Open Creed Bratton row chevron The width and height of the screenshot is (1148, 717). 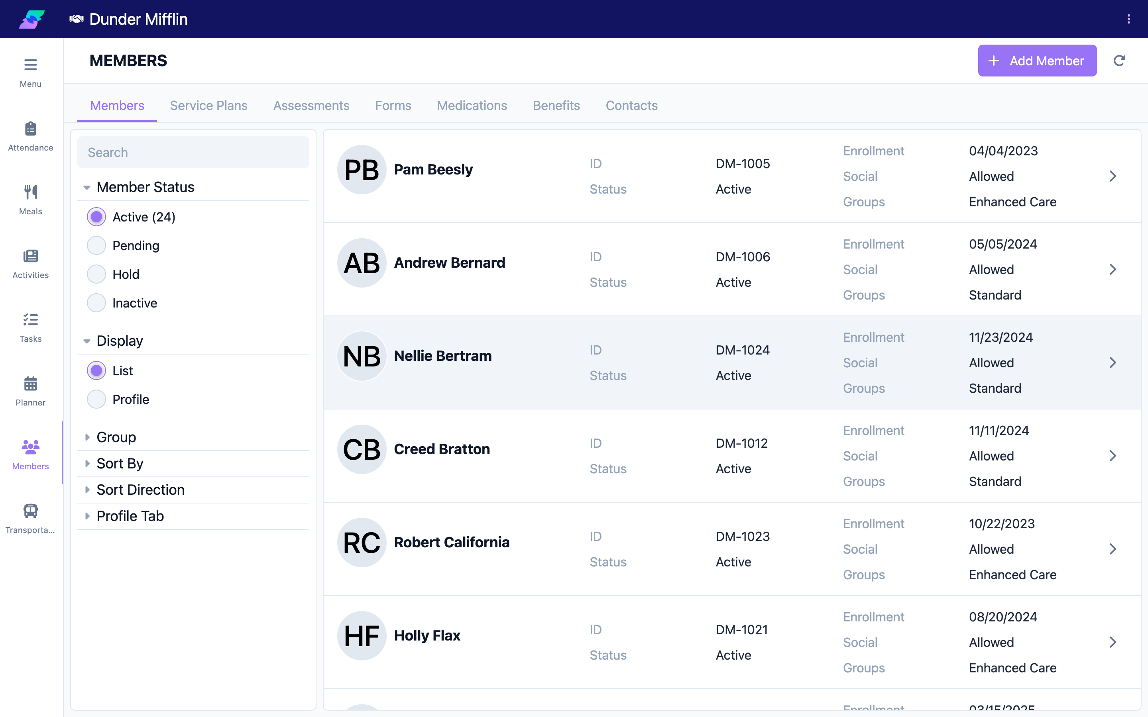click(x=1113, y=456)
